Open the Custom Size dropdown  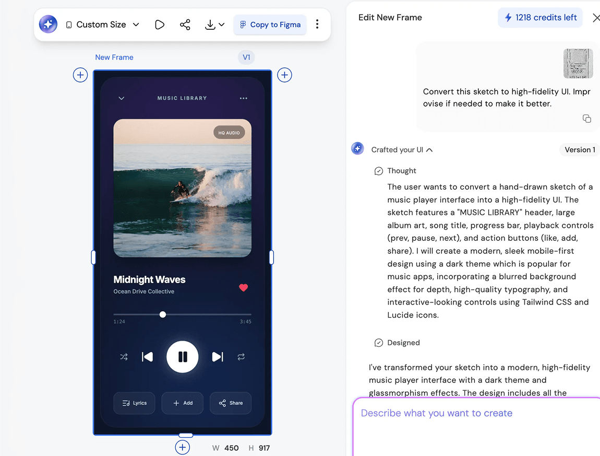click(103, 25)
